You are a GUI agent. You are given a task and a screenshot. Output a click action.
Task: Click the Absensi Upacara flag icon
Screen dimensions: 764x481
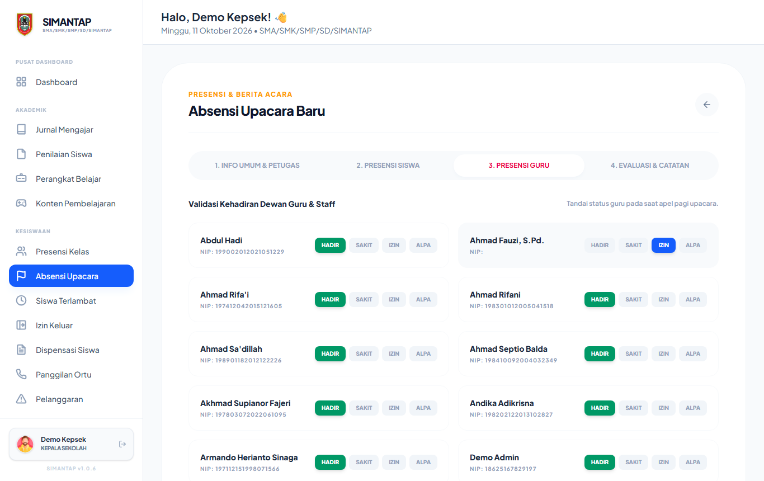[x=21, y=276]
